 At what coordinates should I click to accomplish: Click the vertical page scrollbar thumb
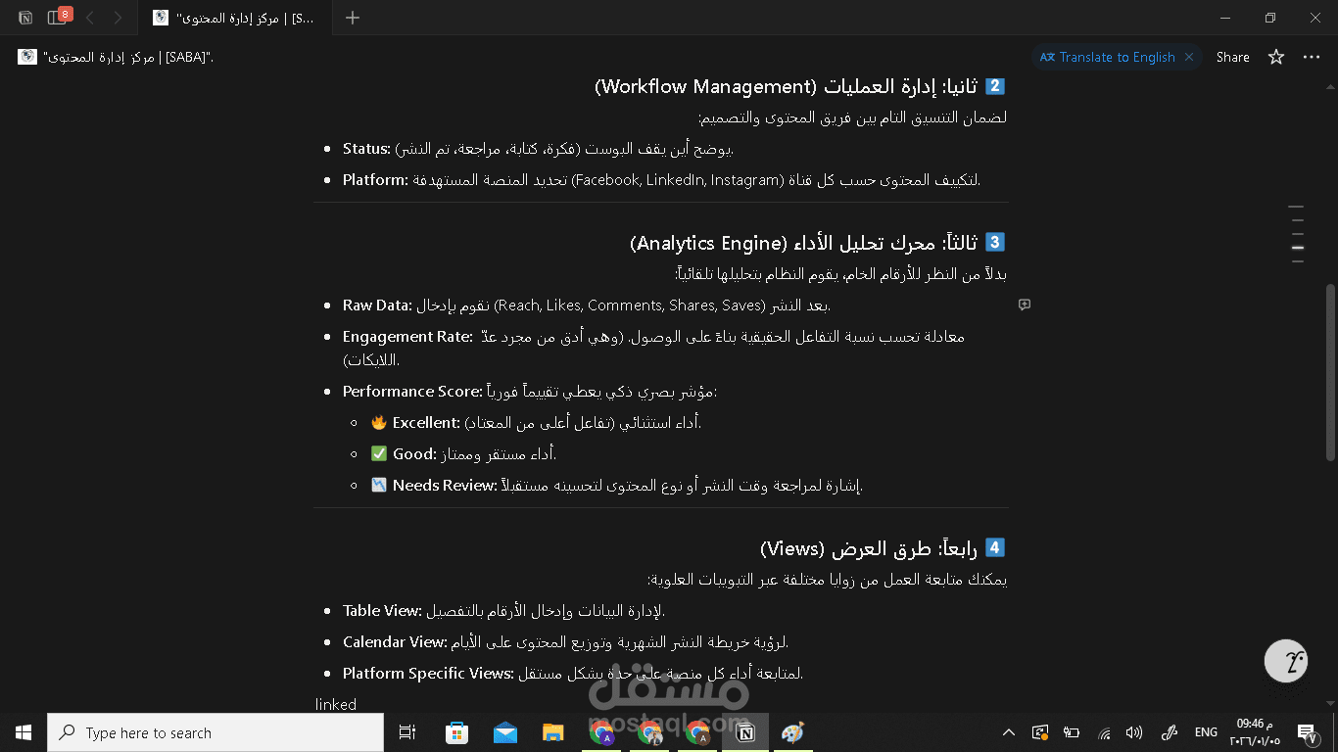coord(1330,372)
